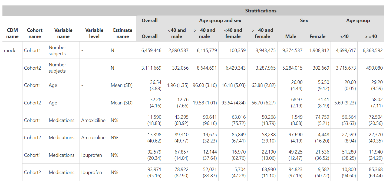
Task: Select the <40 and male column header
Action: [x=177, y=33]
